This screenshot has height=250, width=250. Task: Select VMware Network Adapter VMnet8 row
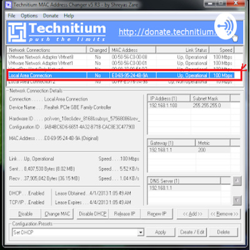[x=121, y=57]
